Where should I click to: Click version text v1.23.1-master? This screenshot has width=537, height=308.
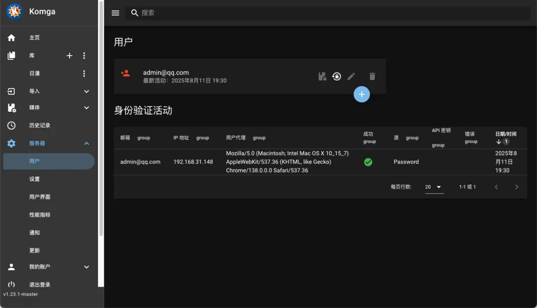pyautogui.click(x=20, y=294)
